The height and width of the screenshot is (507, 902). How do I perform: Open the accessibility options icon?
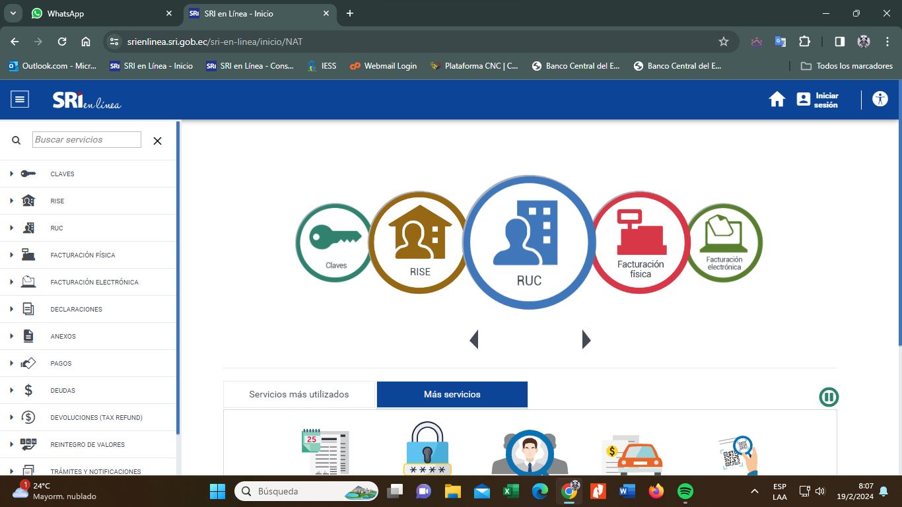tap(880, 100)
